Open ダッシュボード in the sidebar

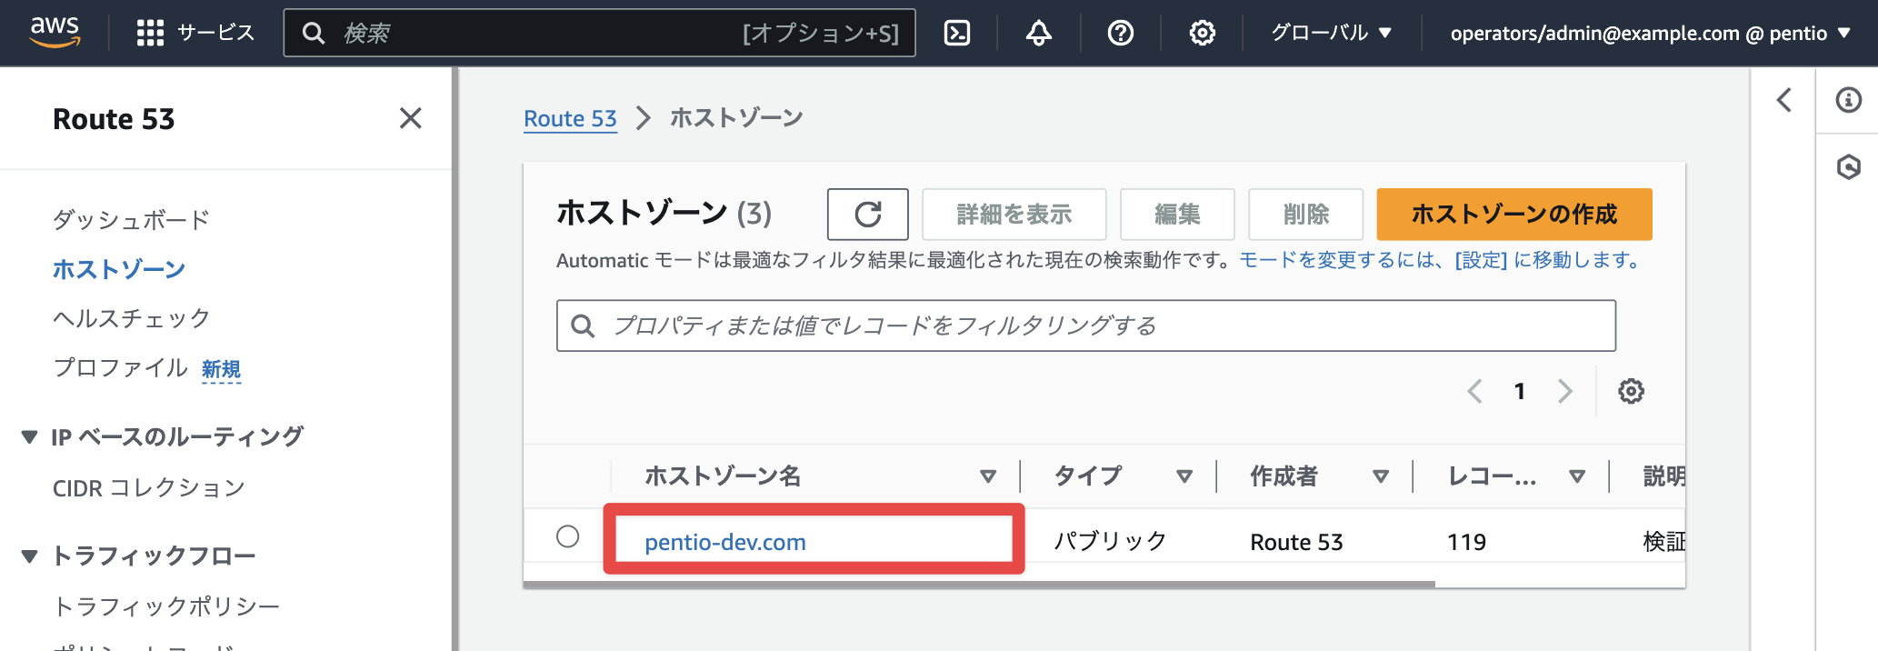131,219
